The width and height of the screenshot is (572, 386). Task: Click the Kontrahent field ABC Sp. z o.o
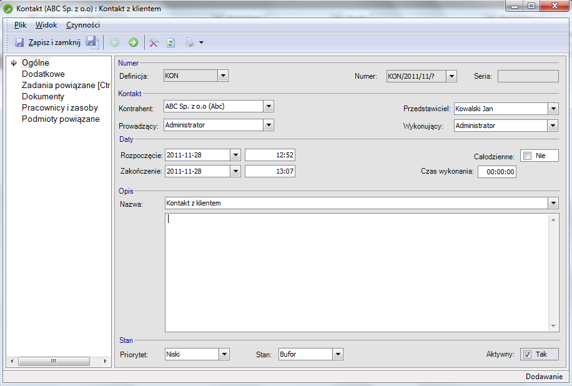click(214, 107)
